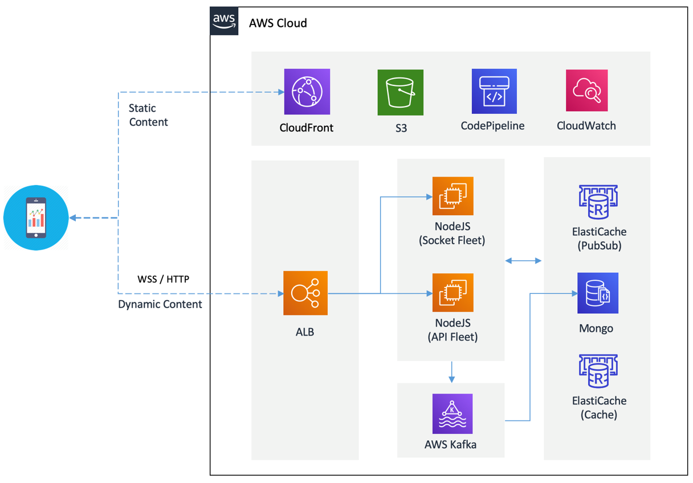693x483 pixels.
Task: Click the NodeJS API Fleet EC2 icon
Action: pos(453,293)
